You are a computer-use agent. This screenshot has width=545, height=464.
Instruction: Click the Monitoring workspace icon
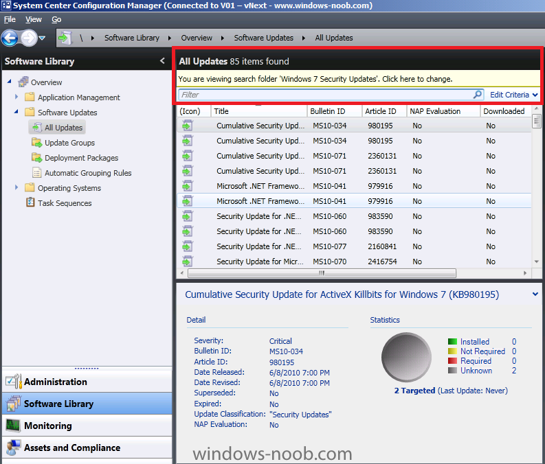pos(13,426)
